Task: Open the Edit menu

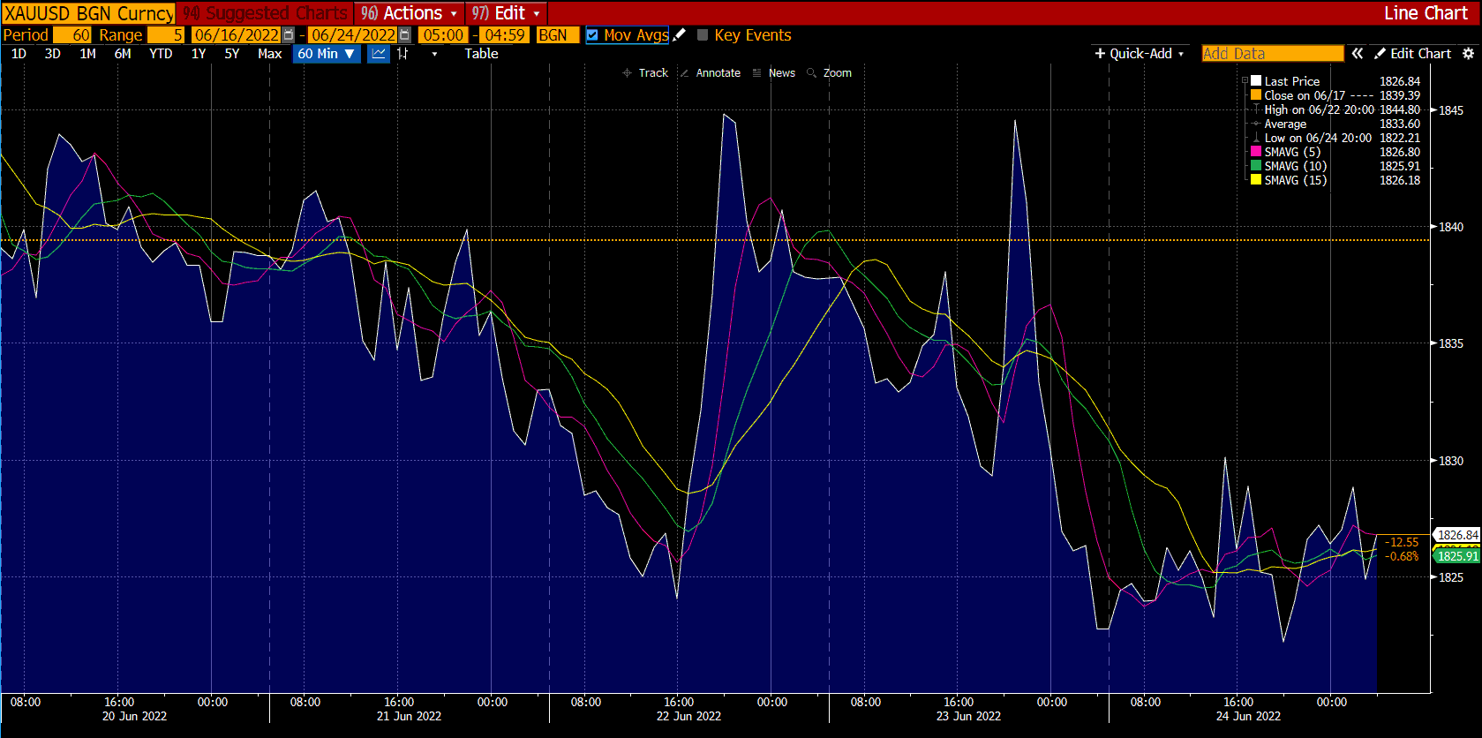Action: (506, 13)
